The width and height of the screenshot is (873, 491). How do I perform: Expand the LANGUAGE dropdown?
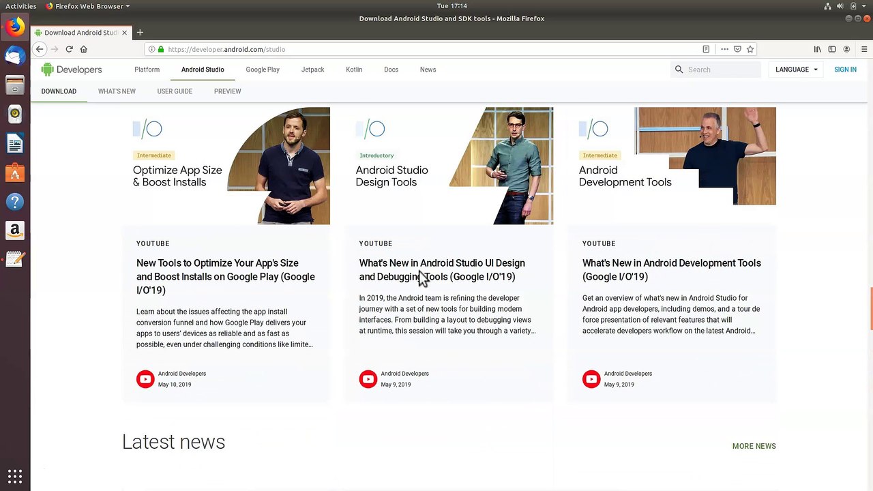796,70
